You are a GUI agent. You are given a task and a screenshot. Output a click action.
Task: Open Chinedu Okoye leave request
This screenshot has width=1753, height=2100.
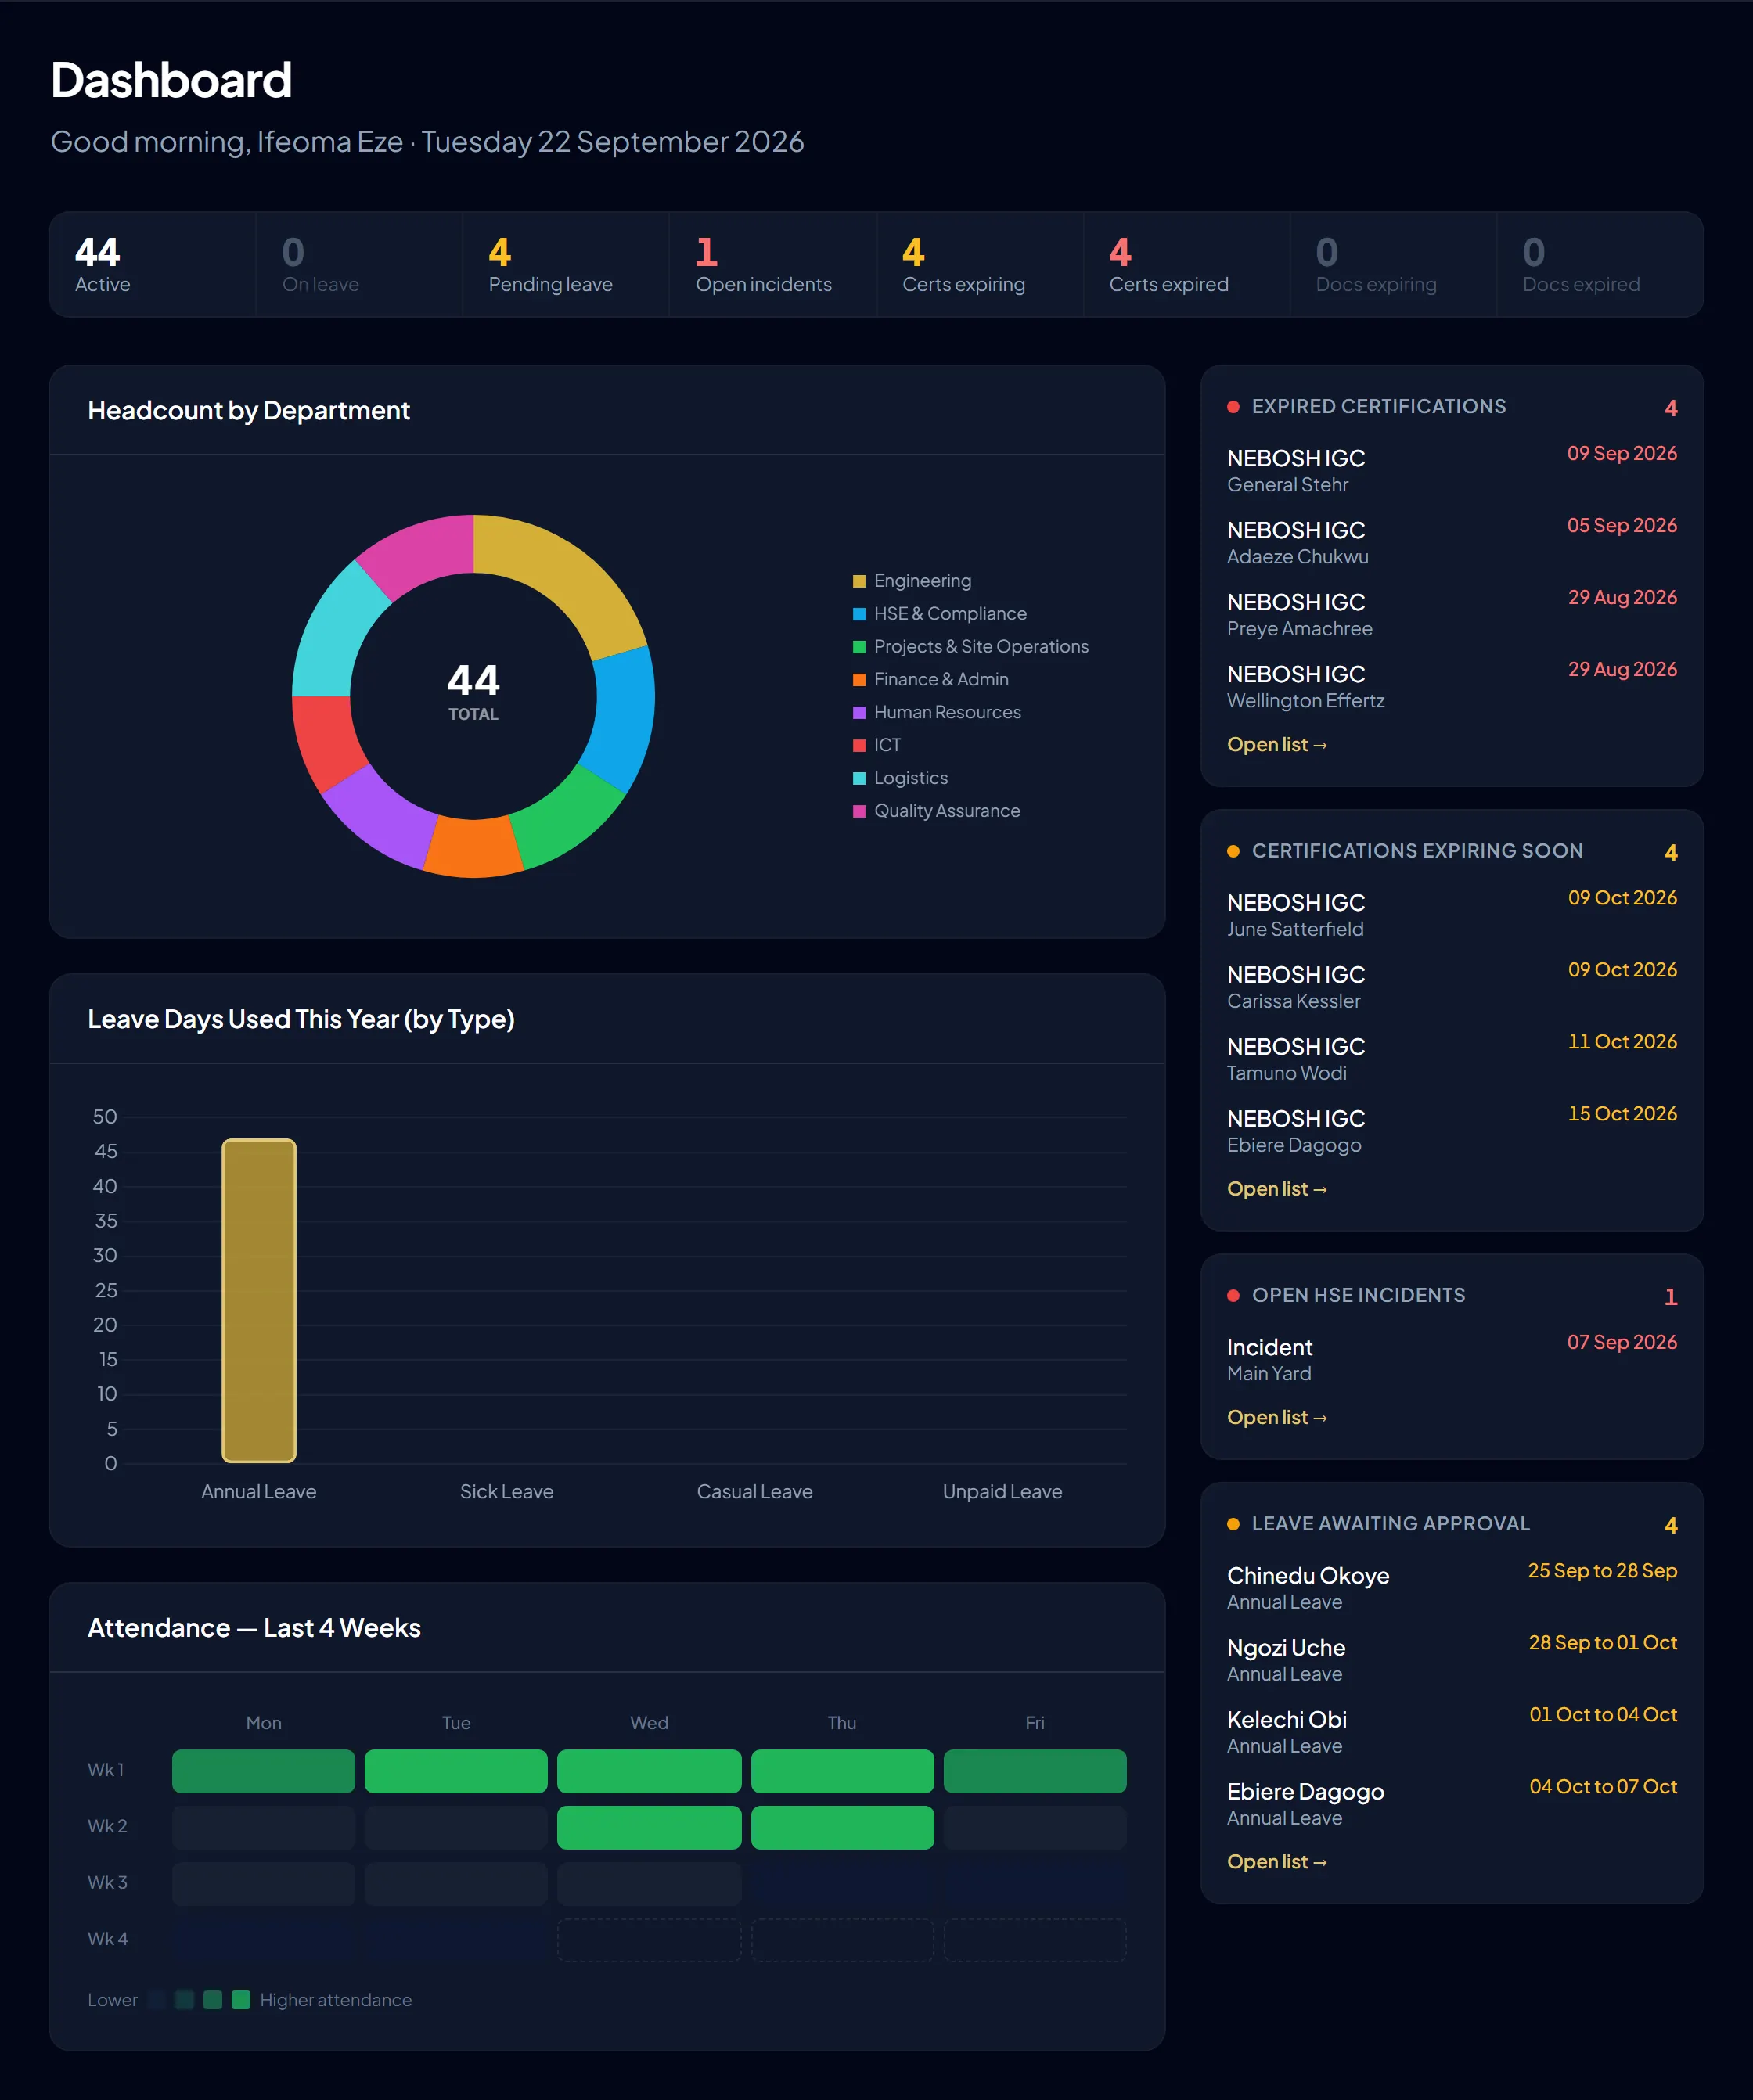(1452, 1587)
